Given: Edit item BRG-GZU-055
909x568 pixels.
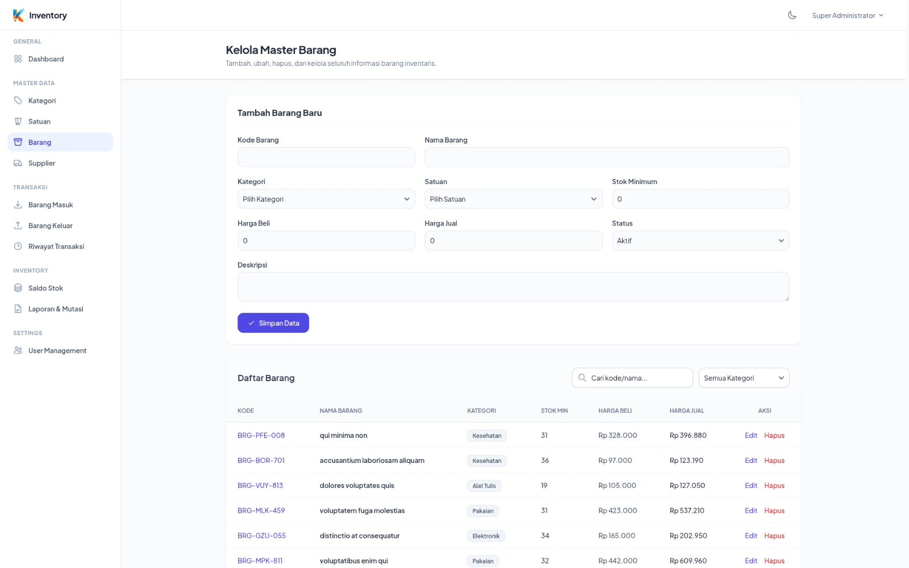Looking at the screenshot, I should (751, 536).
